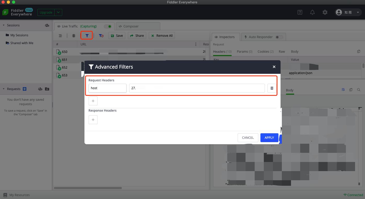Clear filters with the funnel-cancel icon
This screenshot has height=199, width=365.
coord(101,36)
